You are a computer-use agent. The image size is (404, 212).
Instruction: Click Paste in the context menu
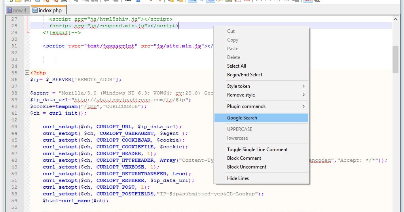click(x=261, y=49)
